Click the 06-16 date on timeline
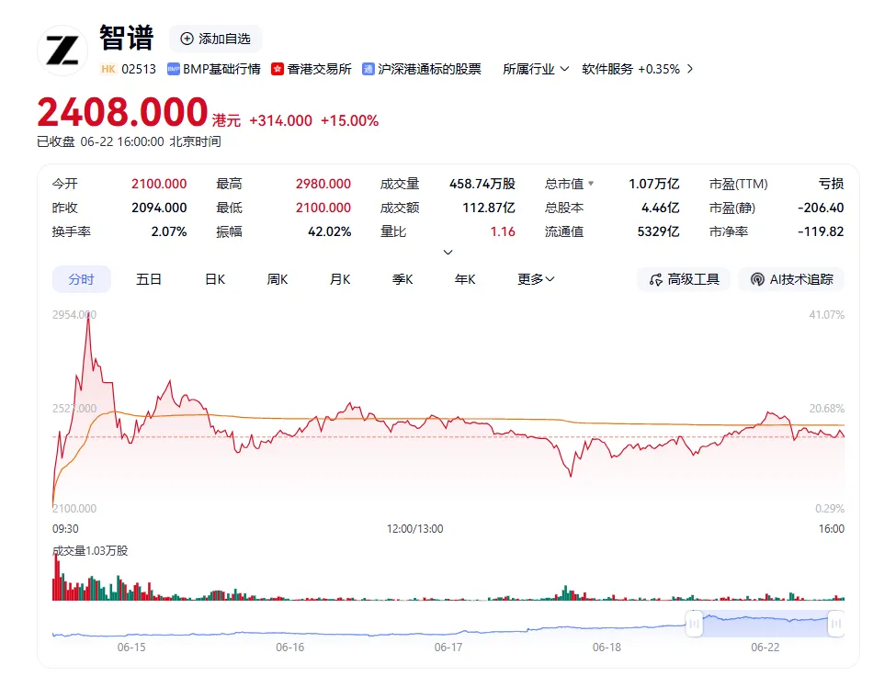This screenshot has width=873, height=676. pos(290,648)
